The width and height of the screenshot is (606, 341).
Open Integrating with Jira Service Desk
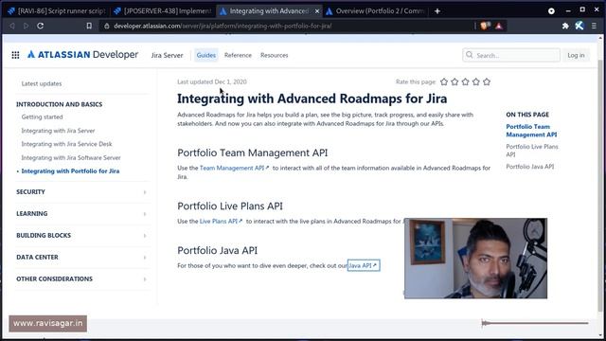(66, 144)
